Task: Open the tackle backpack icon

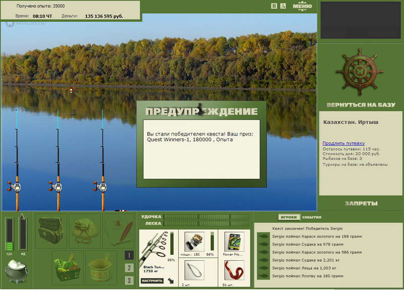Action: tap(51, 230)
